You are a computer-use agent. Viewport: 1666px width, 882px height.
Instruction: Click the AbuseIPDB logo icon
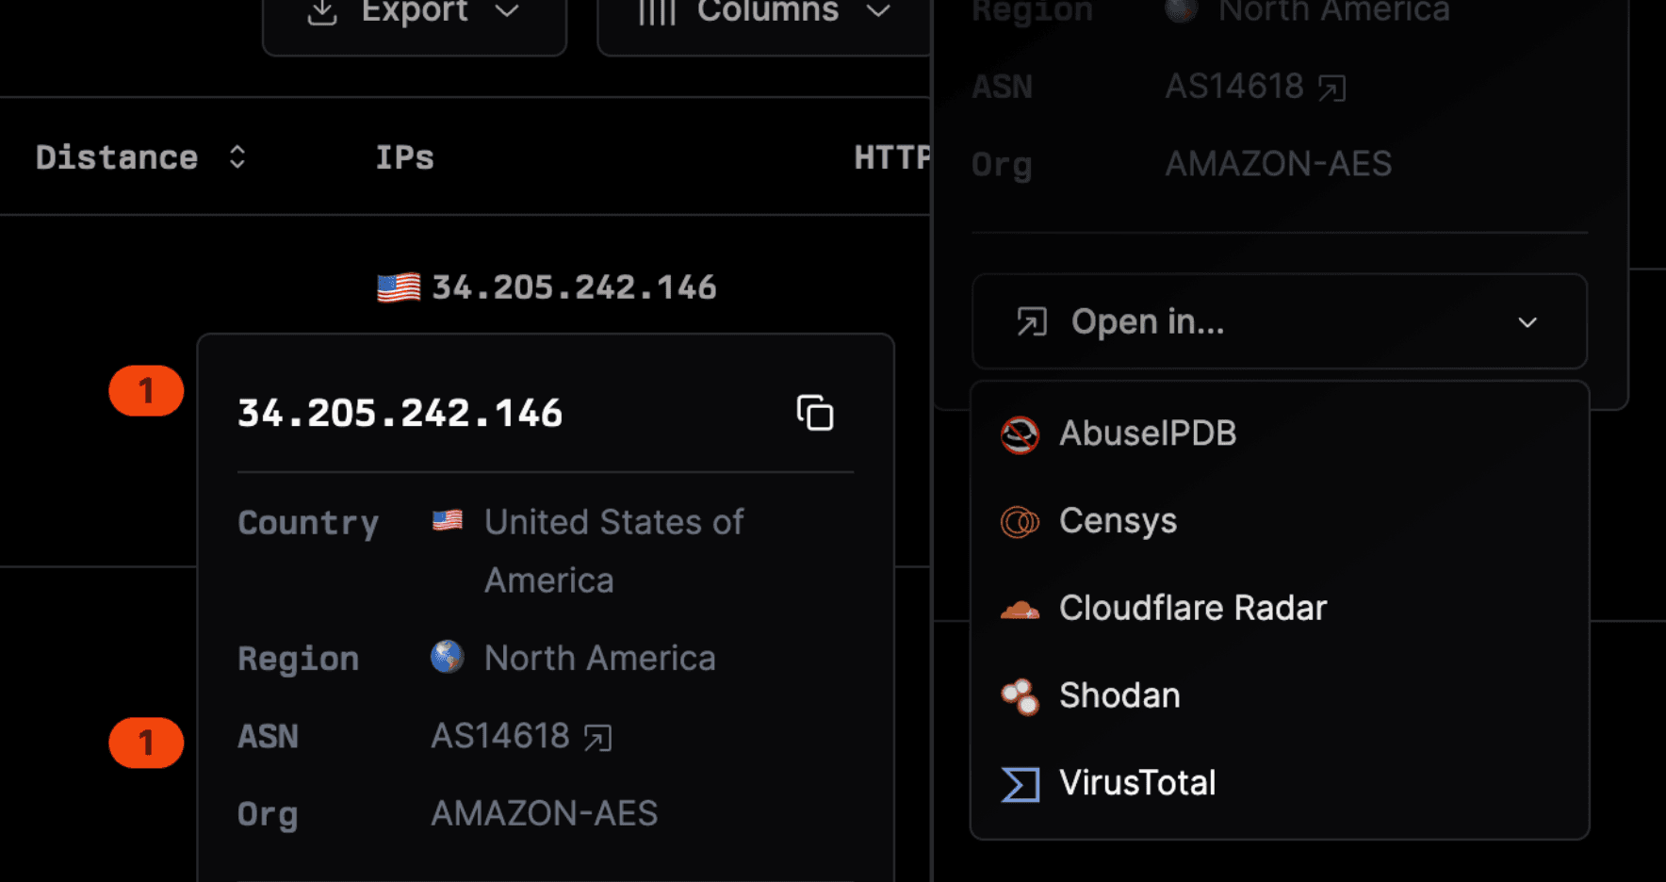[1020, 434]
